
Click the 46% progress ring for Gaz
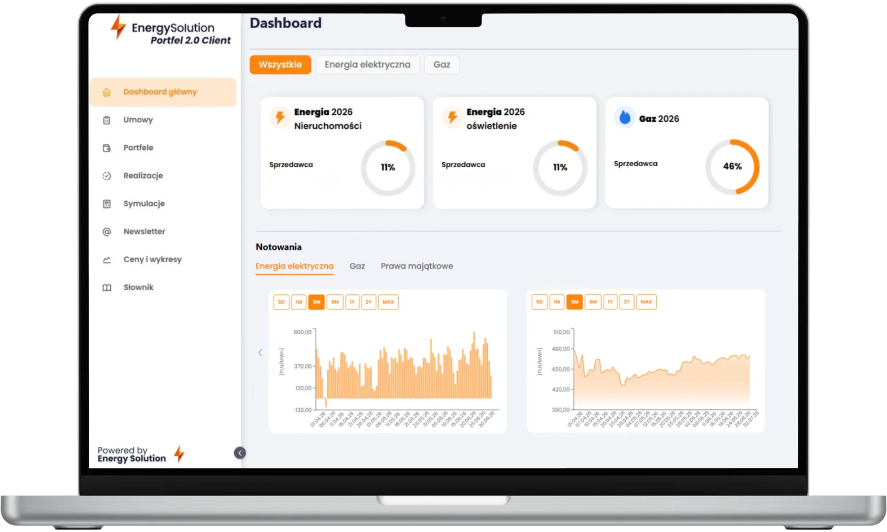click(732, 167)
